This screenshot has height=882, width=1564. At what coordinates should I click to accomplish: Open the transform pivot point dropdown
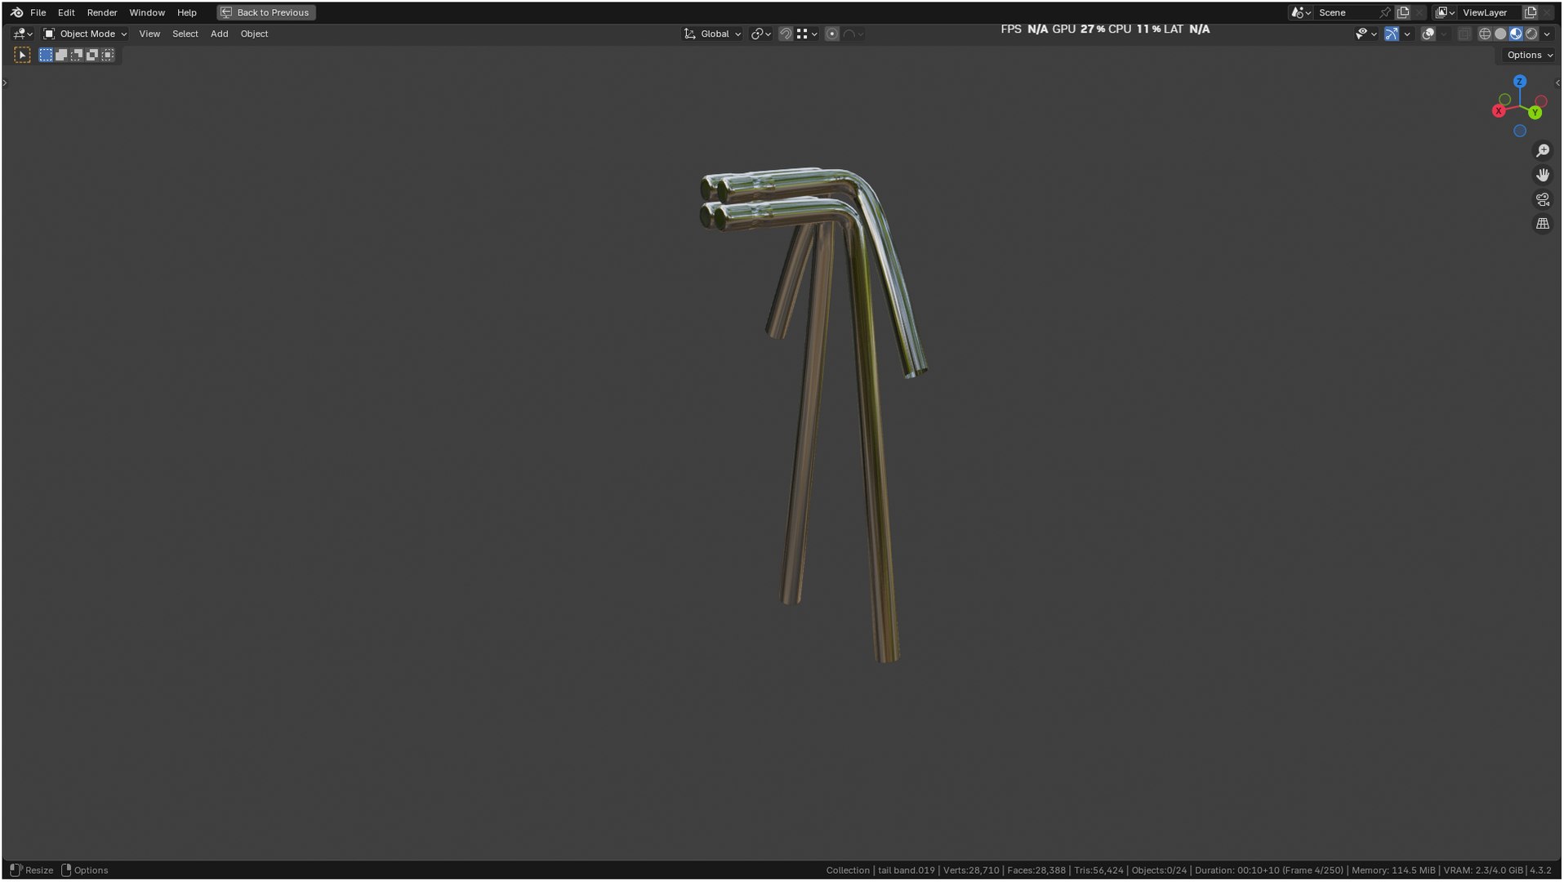[x=761, y=33]
